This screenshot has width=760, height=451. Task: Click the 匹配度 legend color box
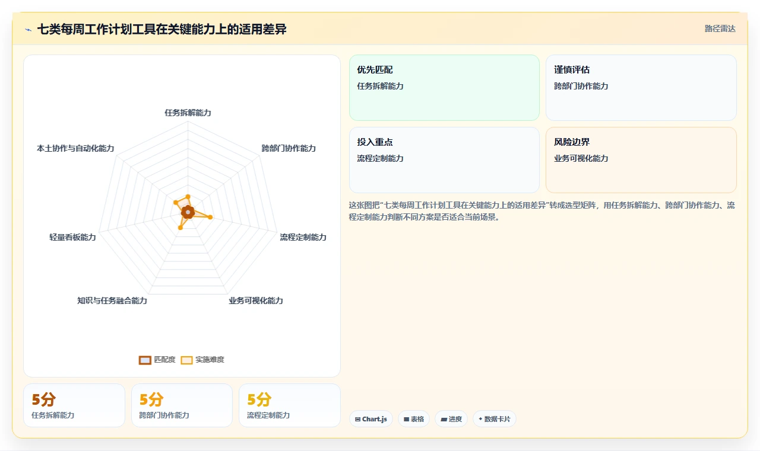point(145,360)
